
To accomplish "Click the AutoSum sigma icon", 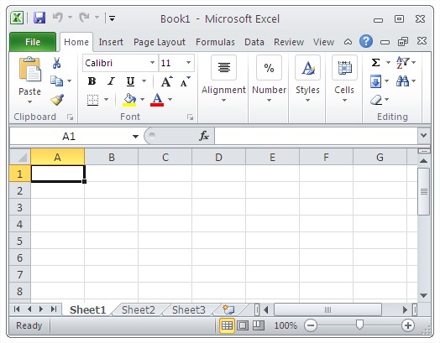I will [375, 62].
